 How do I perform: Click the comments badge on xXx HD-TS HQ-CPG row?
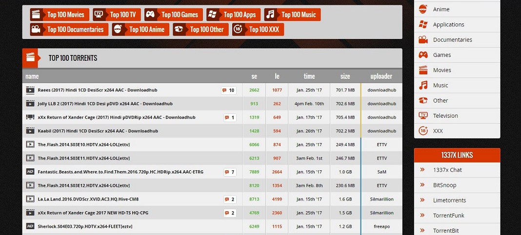click(x=230, y=213)
